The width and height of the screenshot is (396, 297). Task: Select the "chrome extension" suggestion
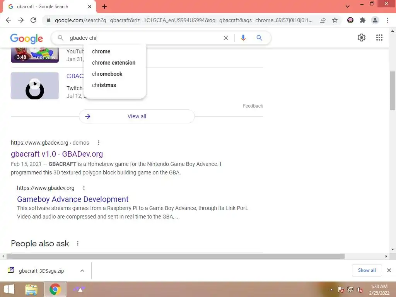[x=114, y=63]
